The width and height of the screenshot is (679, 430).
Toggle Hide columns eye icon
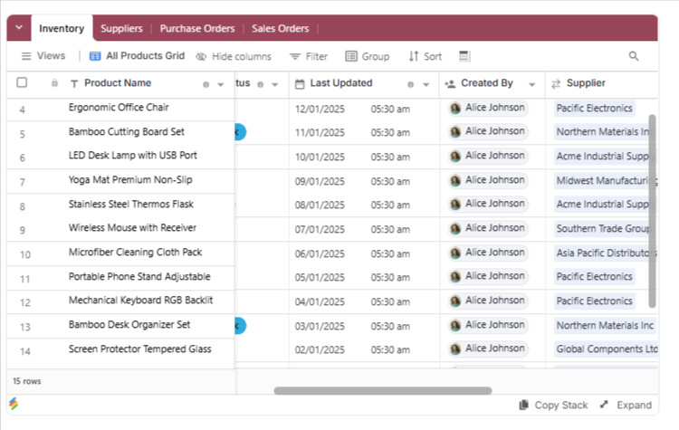tap(201, 57)
